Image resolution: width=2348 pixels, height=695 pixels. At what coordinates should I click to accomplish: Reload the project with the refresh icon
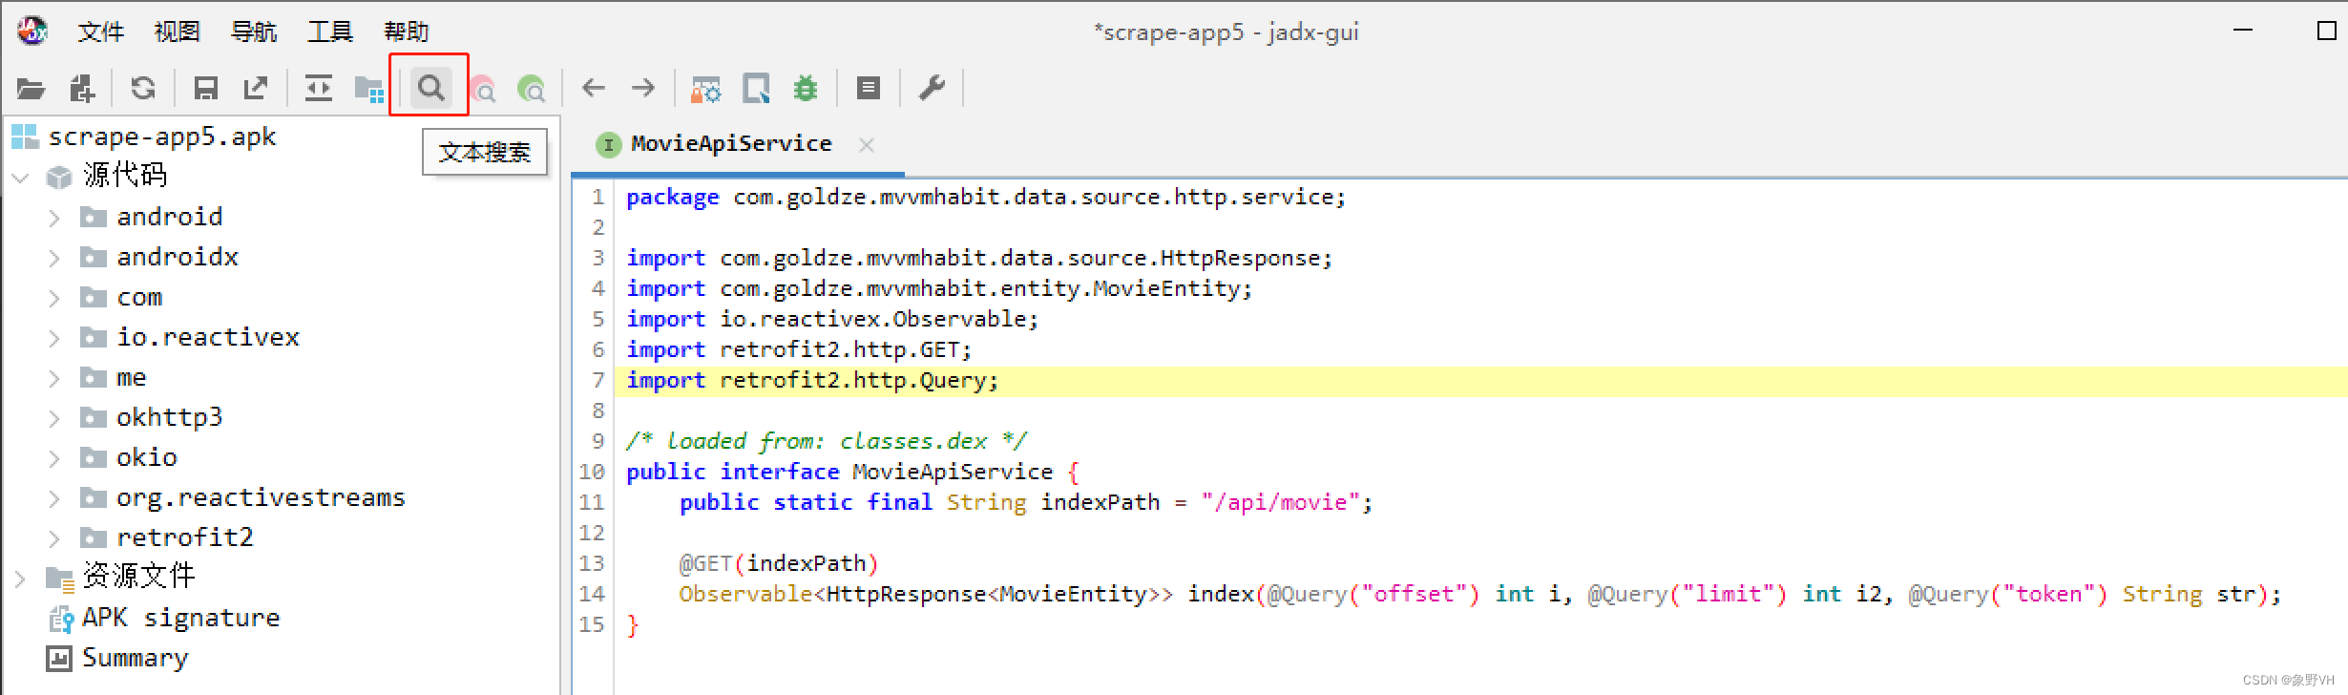coord(143,89)
